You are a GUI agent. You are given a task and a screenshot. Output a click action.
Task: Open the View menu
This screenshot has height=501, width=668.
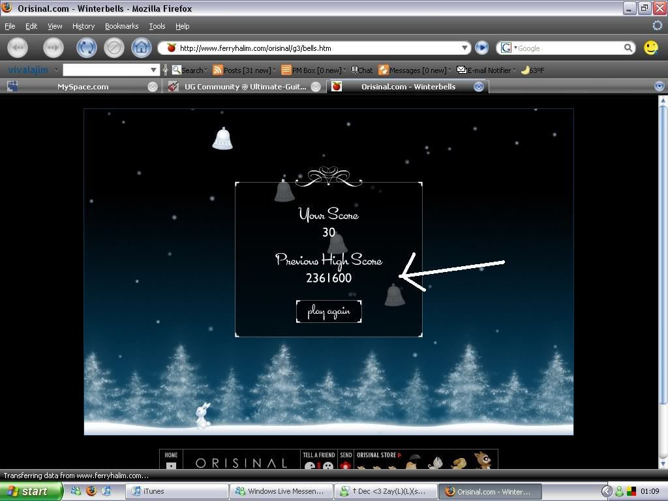(55, 26)
